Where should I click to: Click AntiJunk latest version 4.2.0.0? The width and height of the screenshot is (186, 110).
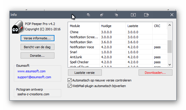coord(133,57)
